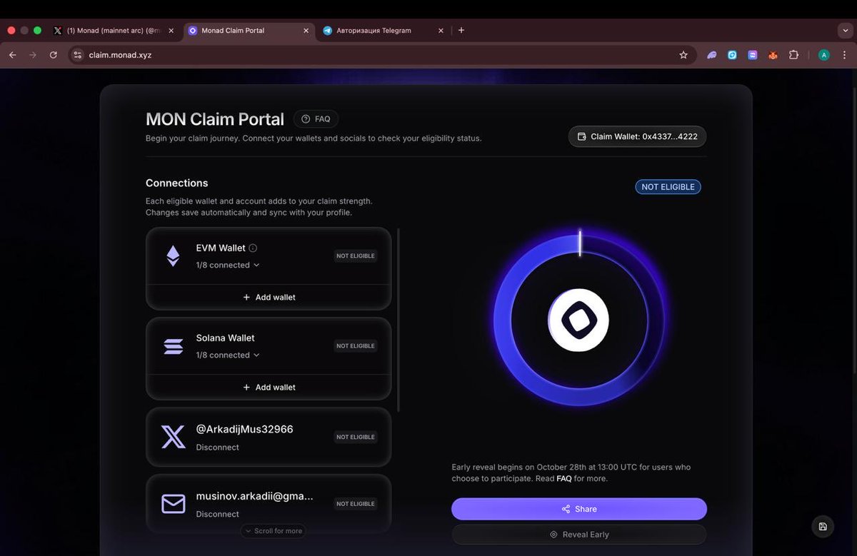Screen dimensions: 857x556
Task: Click the floating save icon at bottom right
Action: [823, 527]
